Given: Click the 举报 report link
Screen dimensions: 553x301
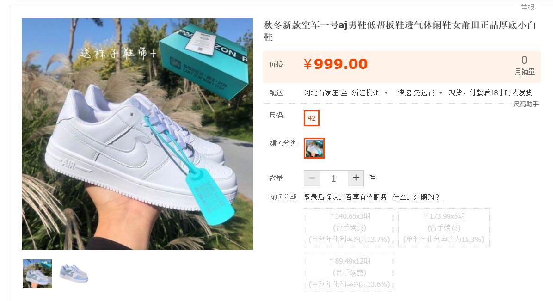Looking at the screenshot, I should 527,7.
